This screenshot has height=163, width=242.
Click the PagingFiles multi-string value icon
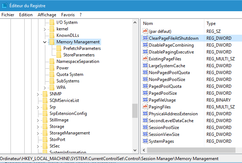145,107
